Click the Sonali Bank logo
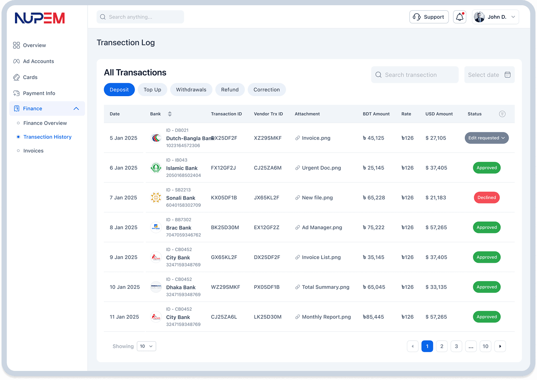Image resolution: width=537 pixels, height=380 pixels. click(156, 197)
